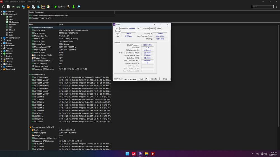Select SPD item in sidebar tree
This screenshot has width=280, height=157.
coord(11,27)
